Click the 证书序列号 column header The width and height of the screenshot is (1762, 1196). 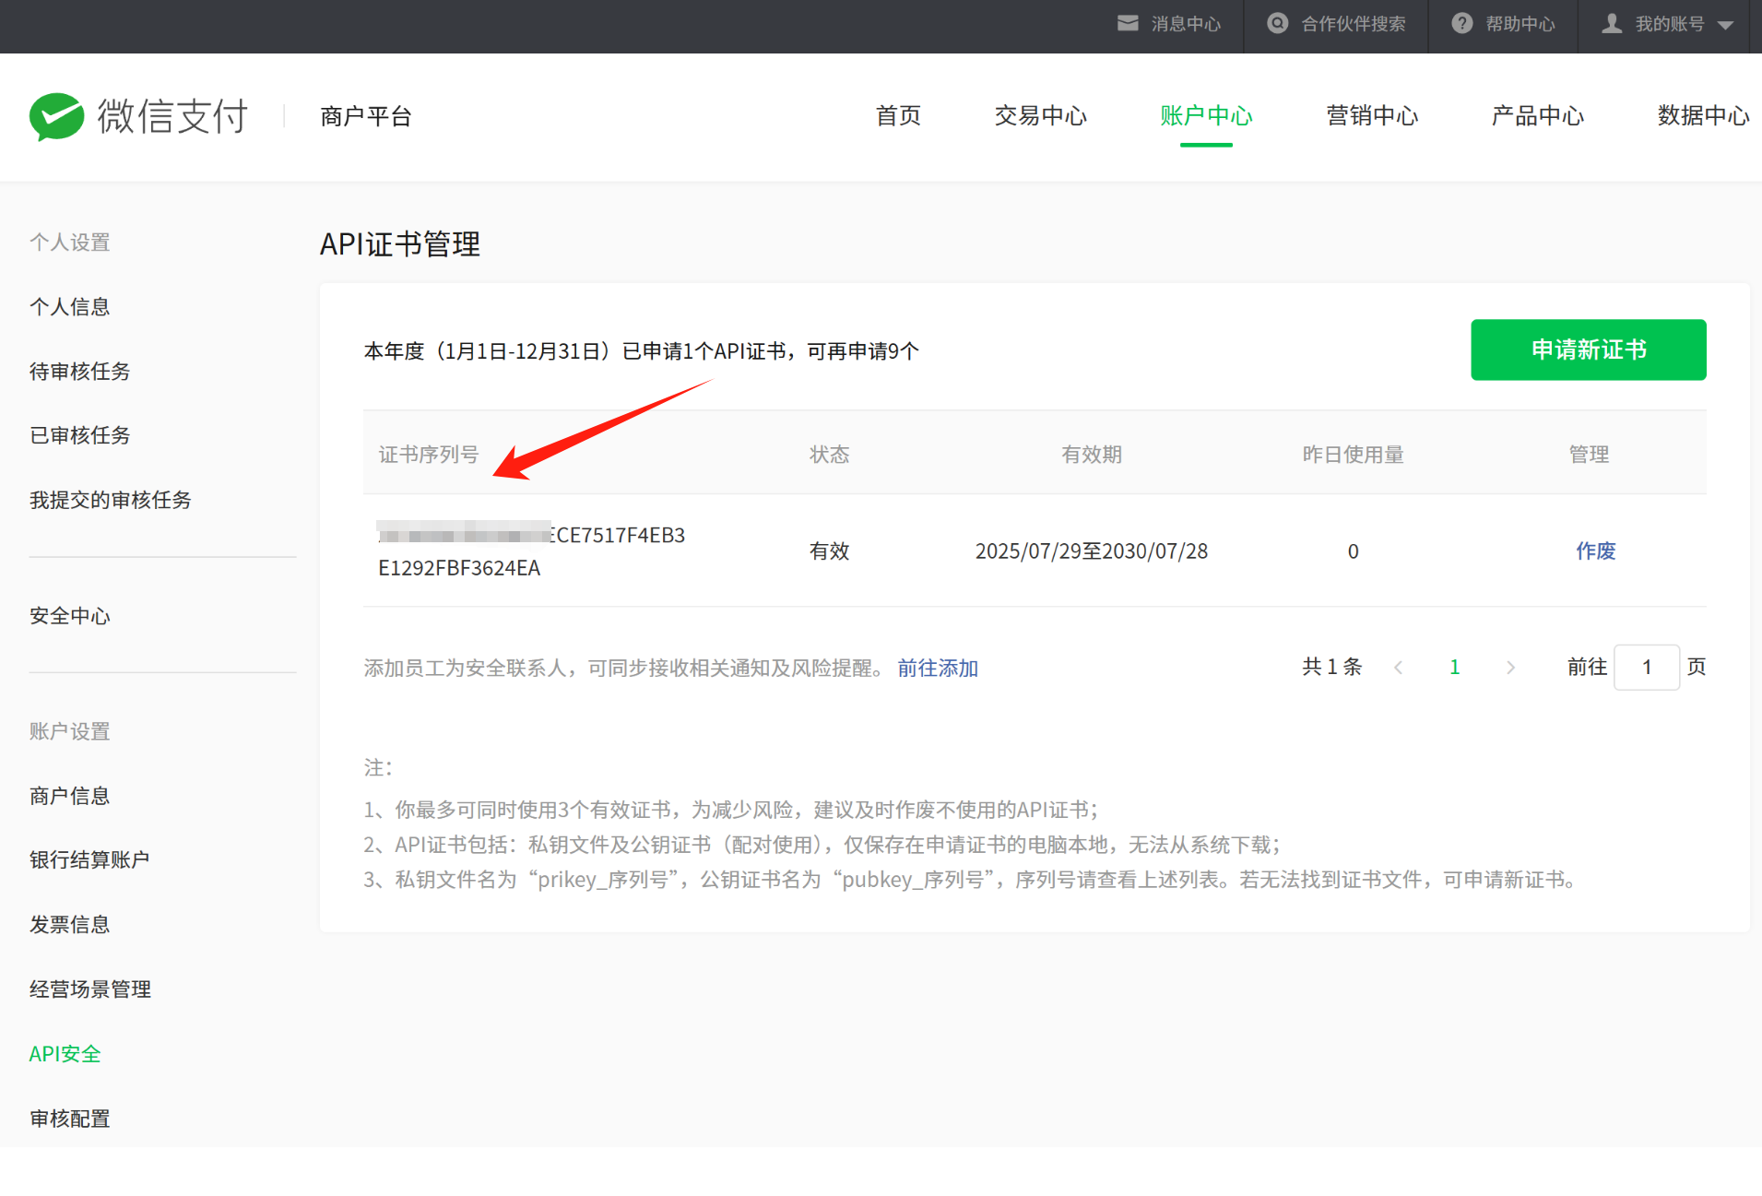click(429, 455)
